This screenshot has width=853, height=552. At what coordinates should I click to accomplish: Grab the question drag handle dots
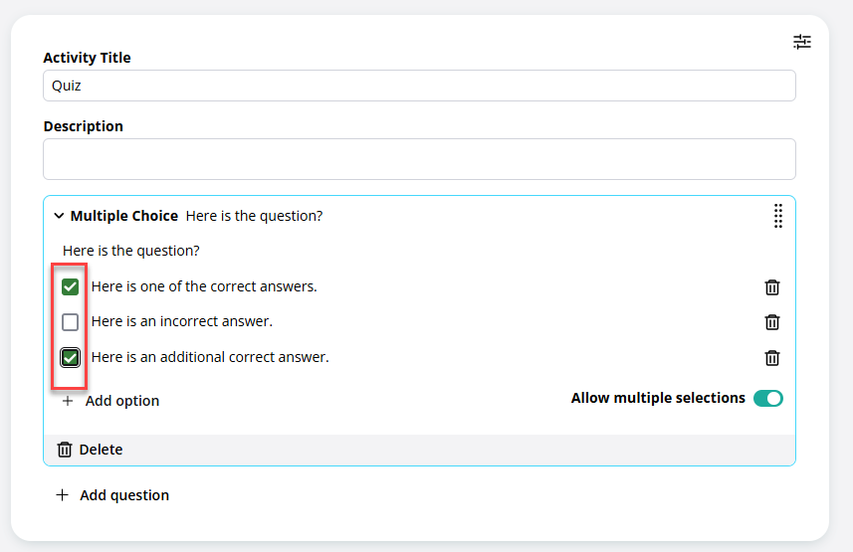point(778,216)
